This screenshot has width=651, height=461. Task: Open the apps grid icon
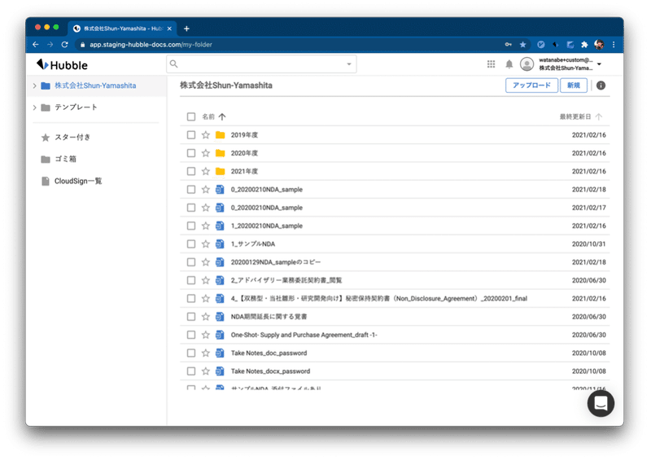click(492, 64)
